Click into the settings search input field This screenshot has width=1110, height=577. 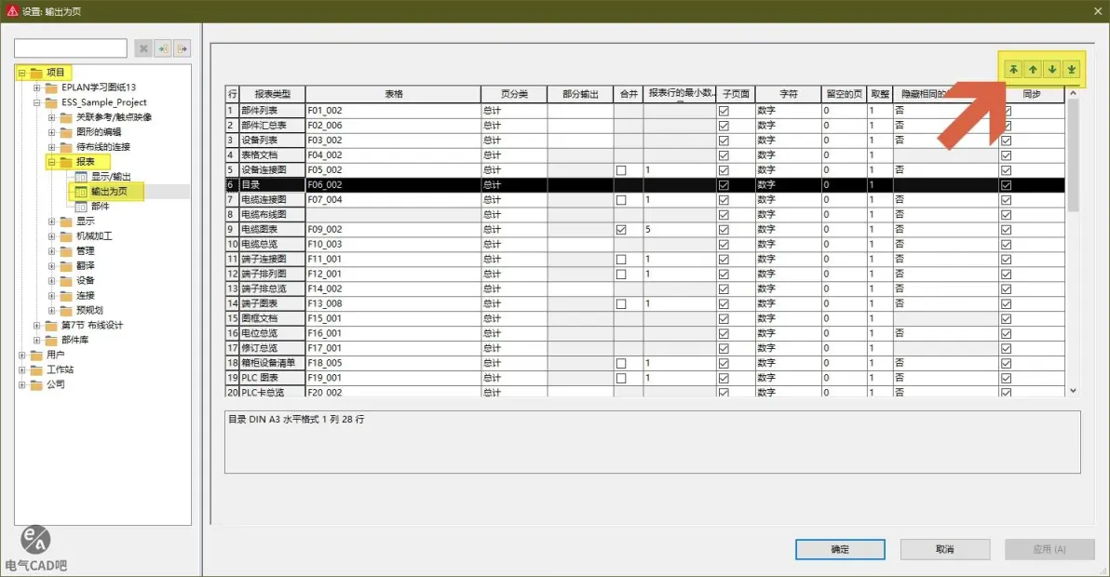pyautogui.click(x=71, y=48)
